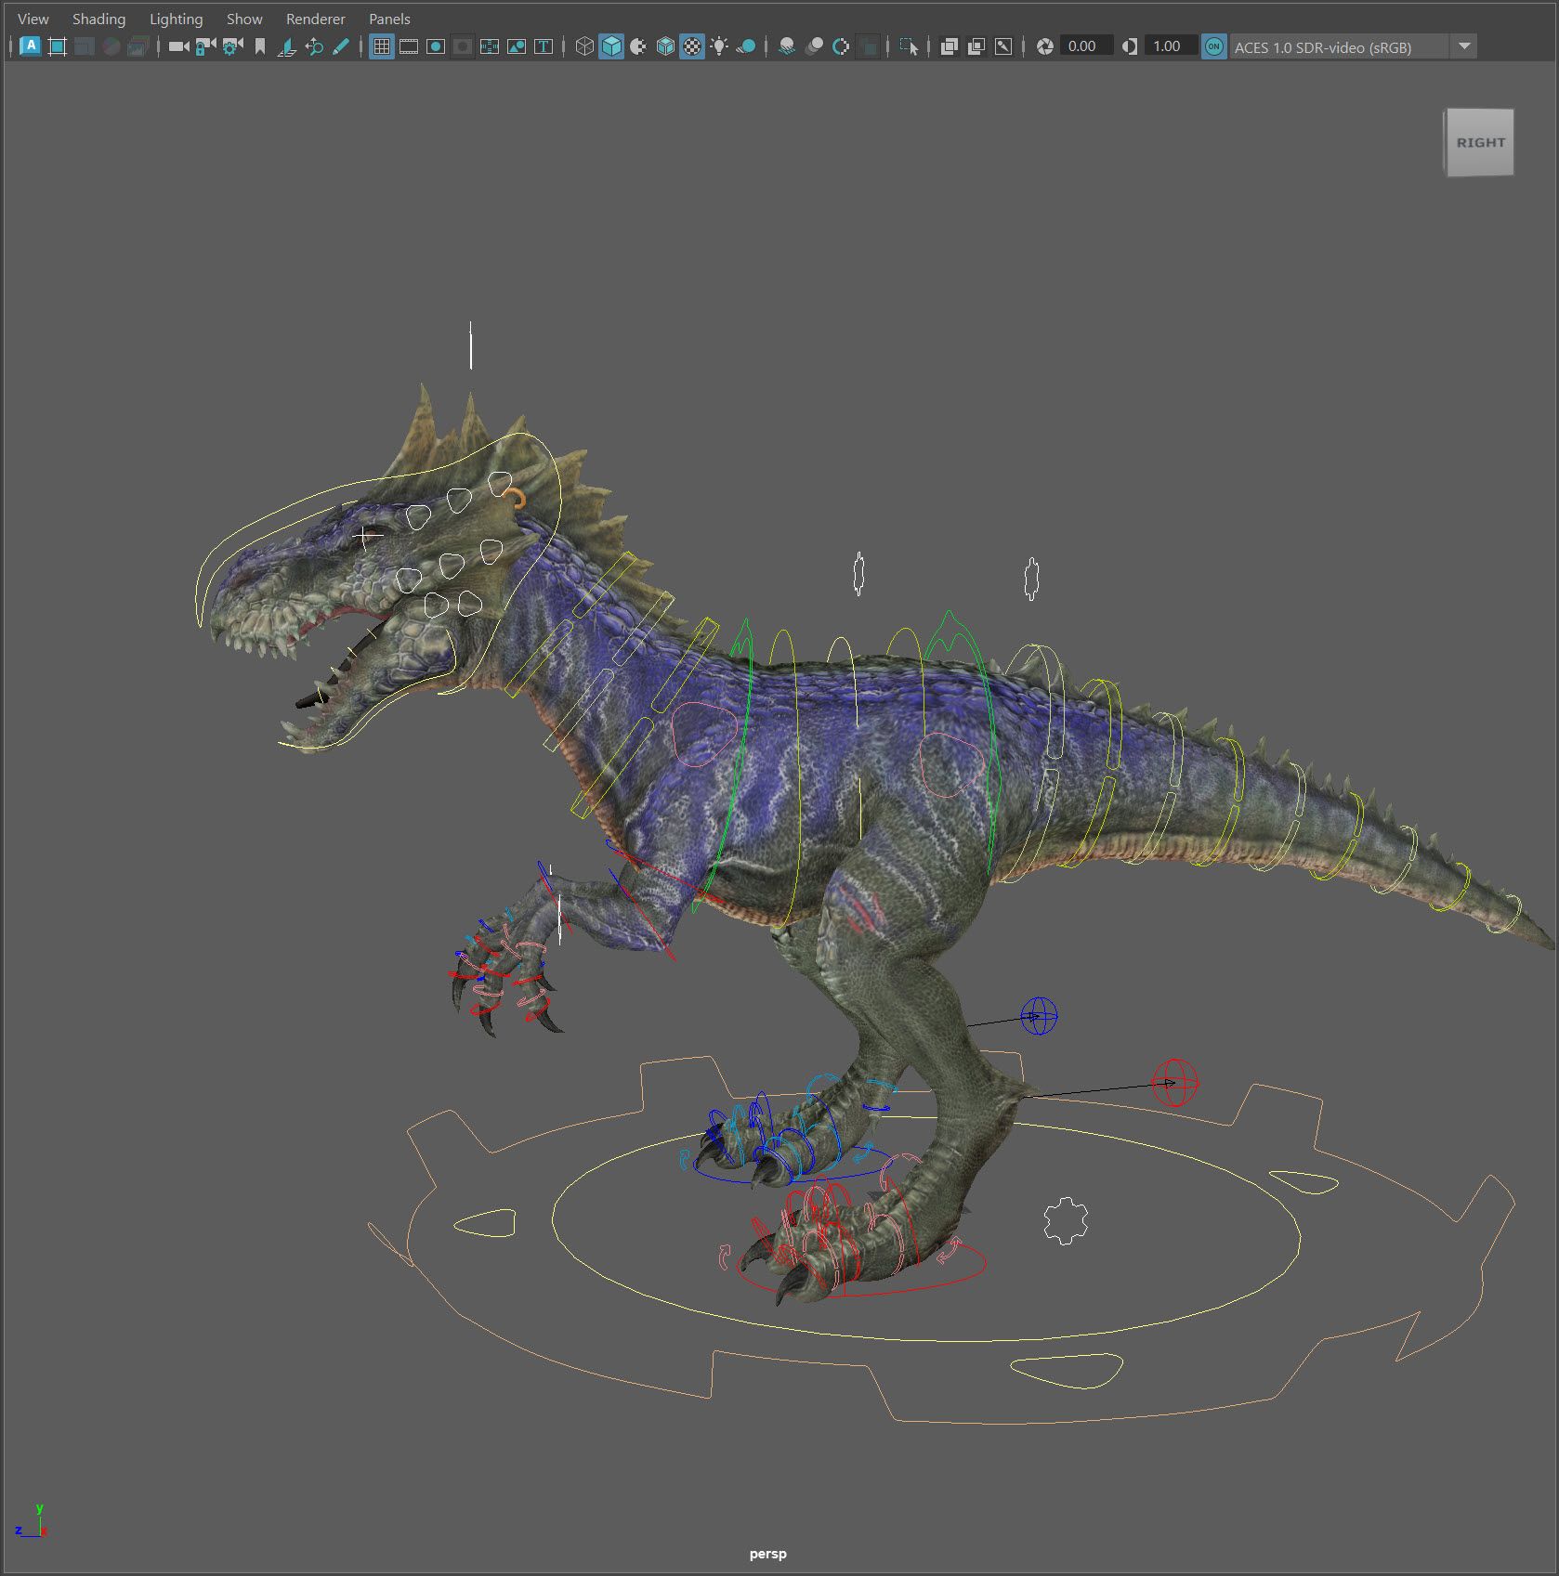
Task: Switch to Wireframe shading icon
Action: pyautogui.click(x=584, y=46)
